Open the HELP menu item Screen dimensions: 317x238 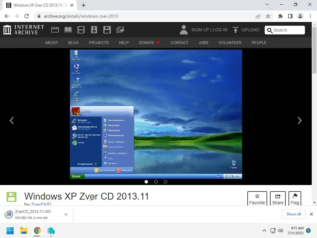pos(124,43)
